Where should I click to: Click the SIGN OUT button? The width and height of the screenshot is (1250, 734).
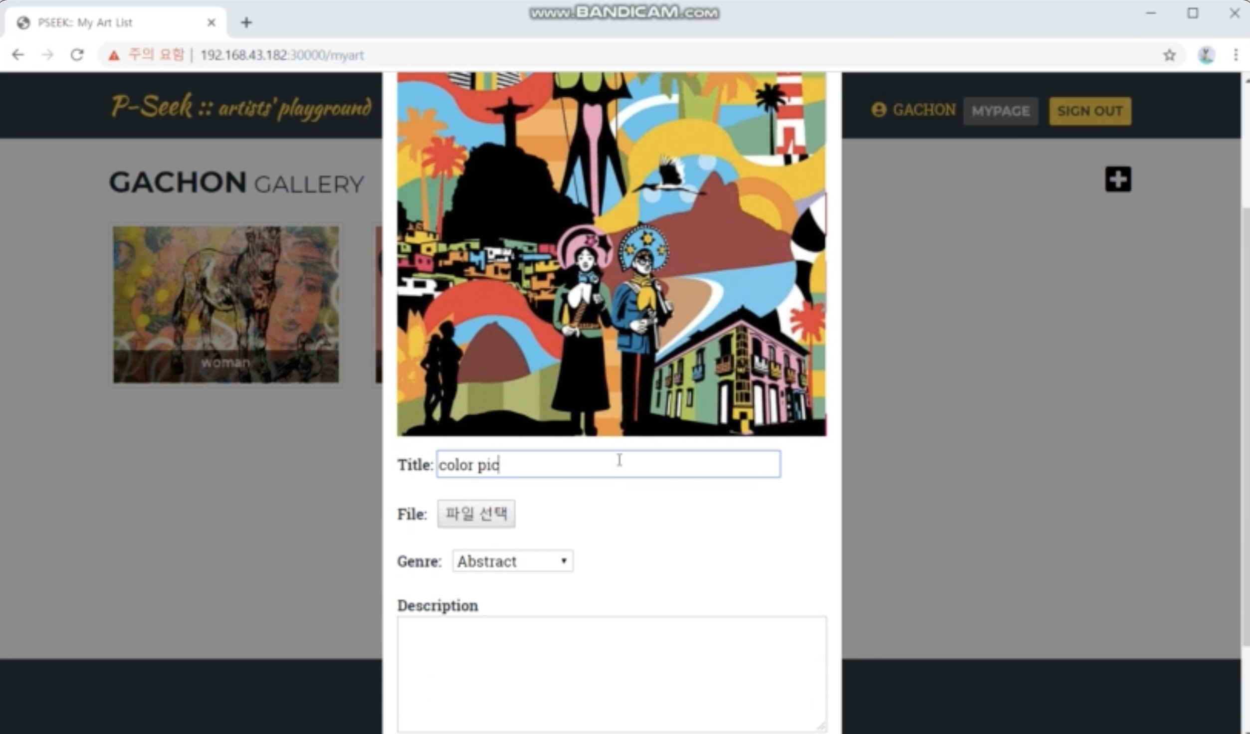[x=1090, y=111]
